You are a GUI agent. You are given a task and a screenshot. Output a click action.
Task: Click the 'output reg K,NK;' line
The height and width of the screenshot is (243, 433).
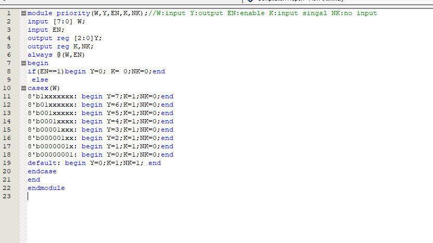[x=60, y=46]
